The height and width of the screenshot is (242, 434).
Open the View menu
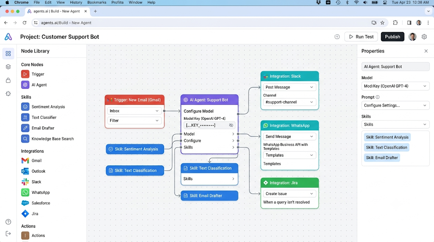tap(61, 2)
